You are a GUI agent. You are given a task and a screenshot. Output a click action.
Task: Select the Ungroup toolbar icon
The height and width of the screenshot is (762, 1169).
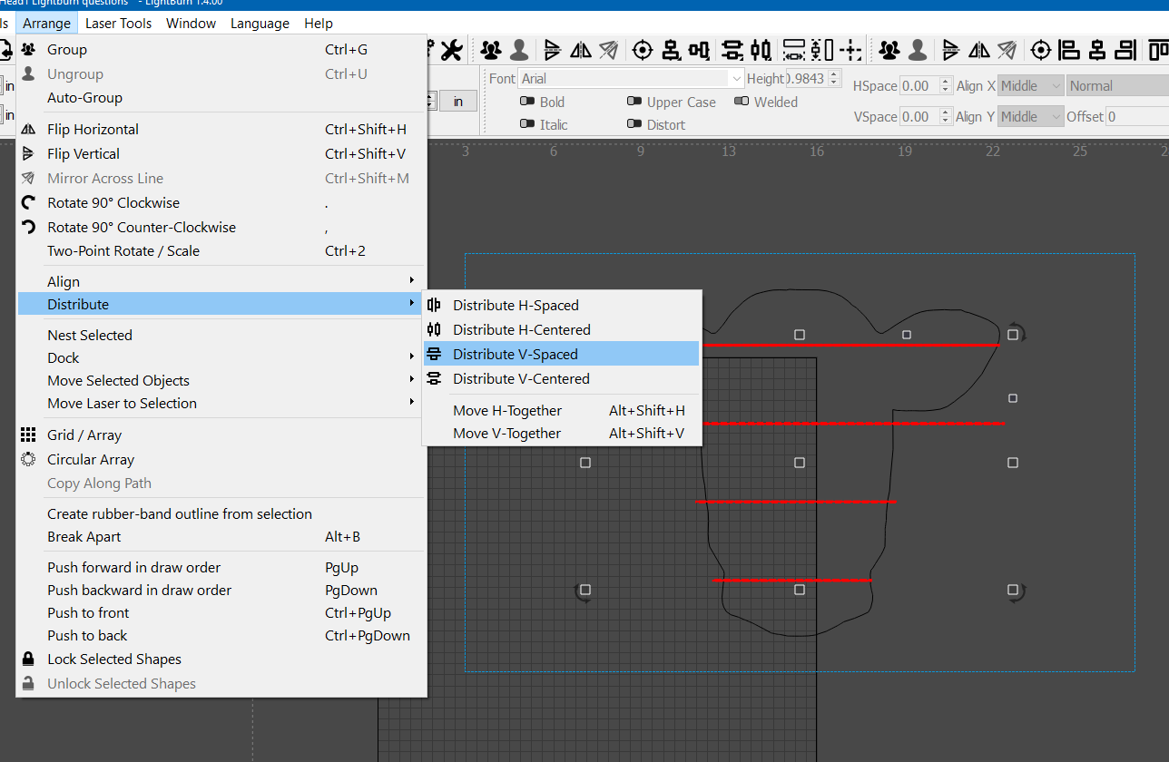518,50
